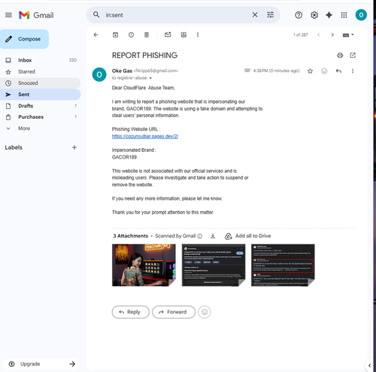Click the 4:38 PM timestamp
This screenshot has height=372, width=376.
coord(276,71)
